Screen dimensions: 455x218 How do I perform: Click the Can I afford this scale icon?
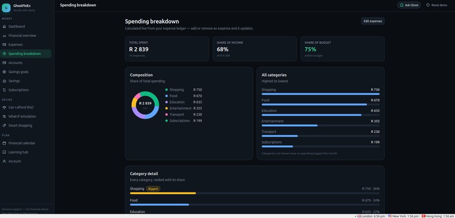click(x=4, y=107)
